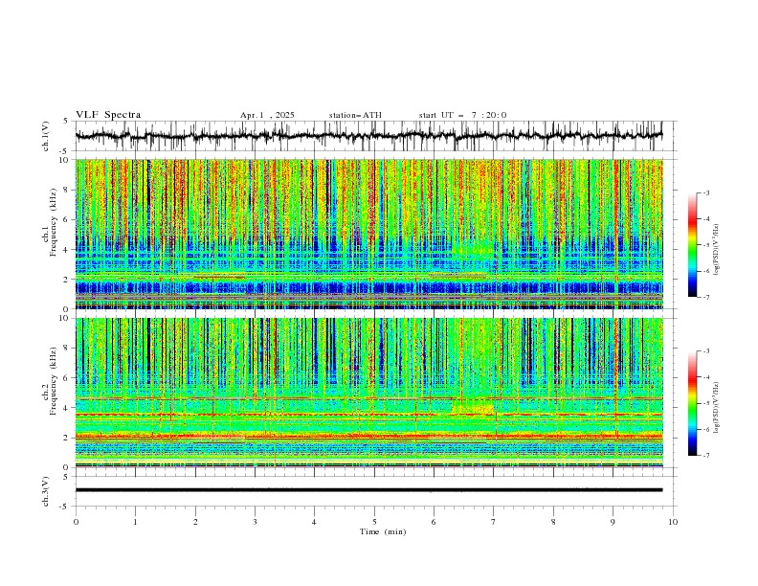Select the "ch.1(V)" waveform axis label
758x586 pixels.
[x=46, y=136]
